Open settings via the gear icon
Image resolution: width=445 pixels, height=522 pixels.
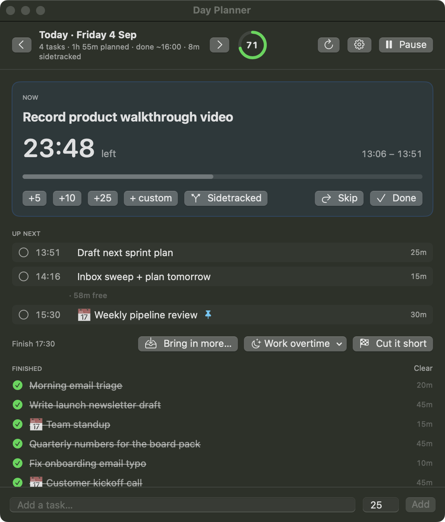(359, 45)
